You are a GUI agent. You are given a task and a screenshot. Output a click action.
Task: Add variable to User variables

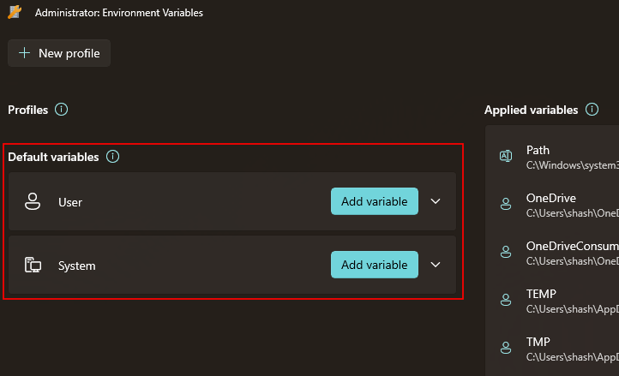[x=374, y=201]
